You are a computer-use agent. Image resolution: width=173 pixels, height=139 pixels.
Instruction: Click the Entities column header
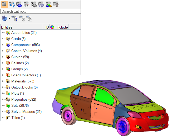point(21,27)
